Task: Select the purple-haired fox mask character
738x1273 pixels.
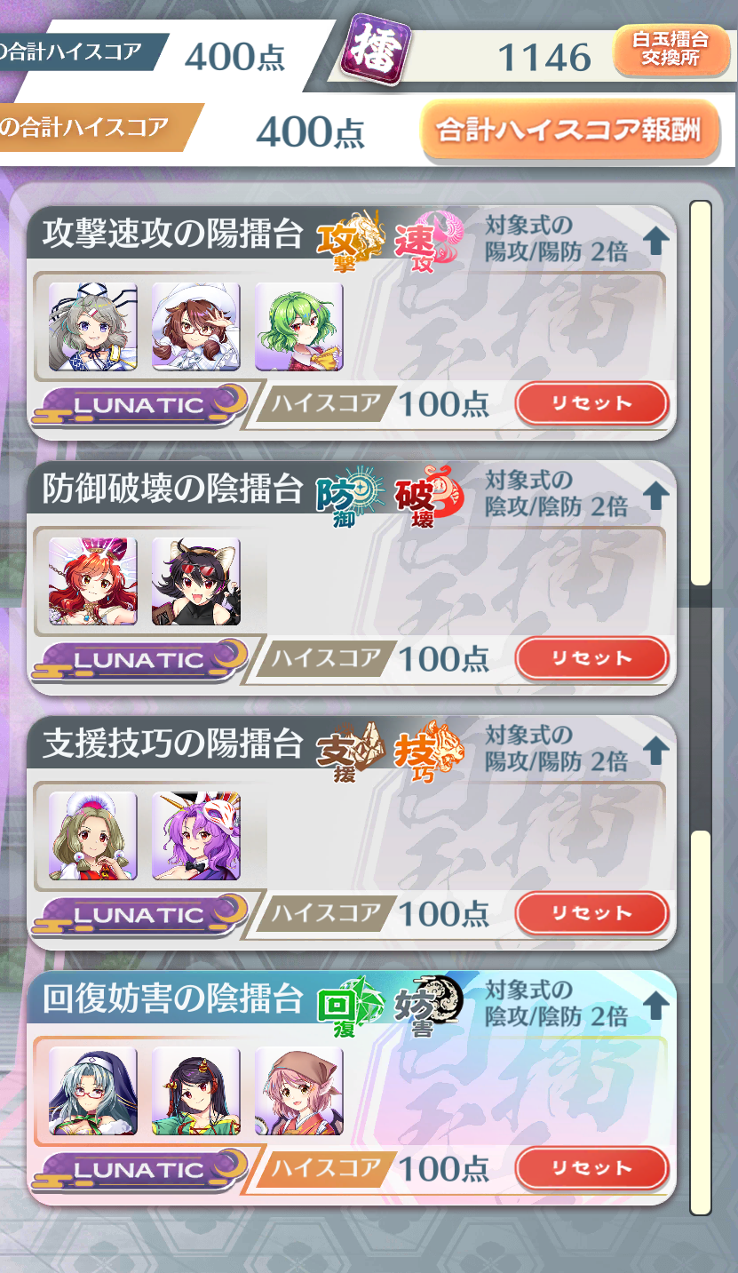Action: pos(196,836)
